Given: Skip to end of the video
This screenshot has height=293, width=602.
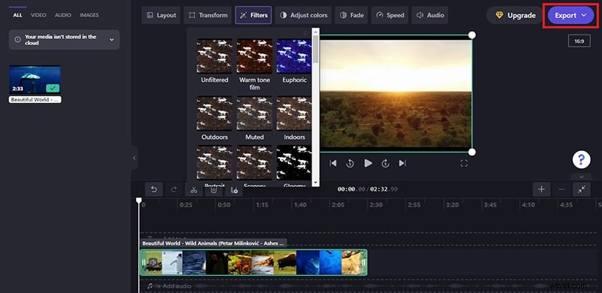Looking at the screenshot, I should [402, 163].
